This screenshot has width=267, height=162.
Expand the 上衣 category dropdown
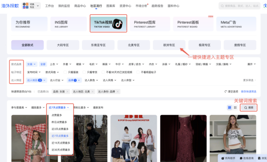[54, 64]
